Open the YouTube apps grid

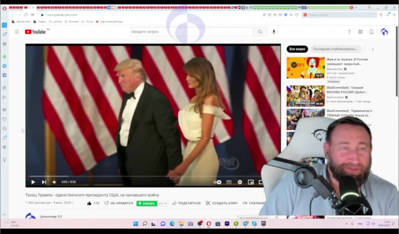tap(360, 32)
